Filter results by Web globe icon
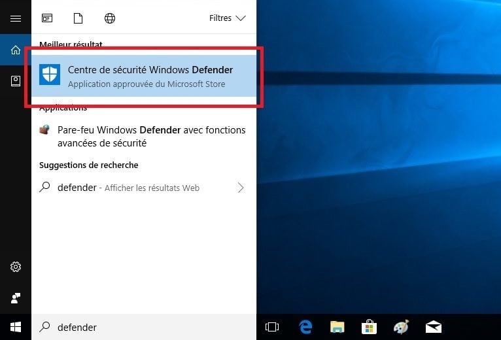501x340 pixels. 110,18
